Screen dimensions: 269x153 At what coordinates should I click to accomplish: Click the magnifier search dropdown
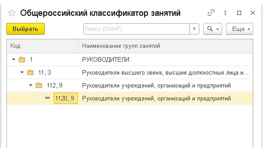click(x=213, y=29)
